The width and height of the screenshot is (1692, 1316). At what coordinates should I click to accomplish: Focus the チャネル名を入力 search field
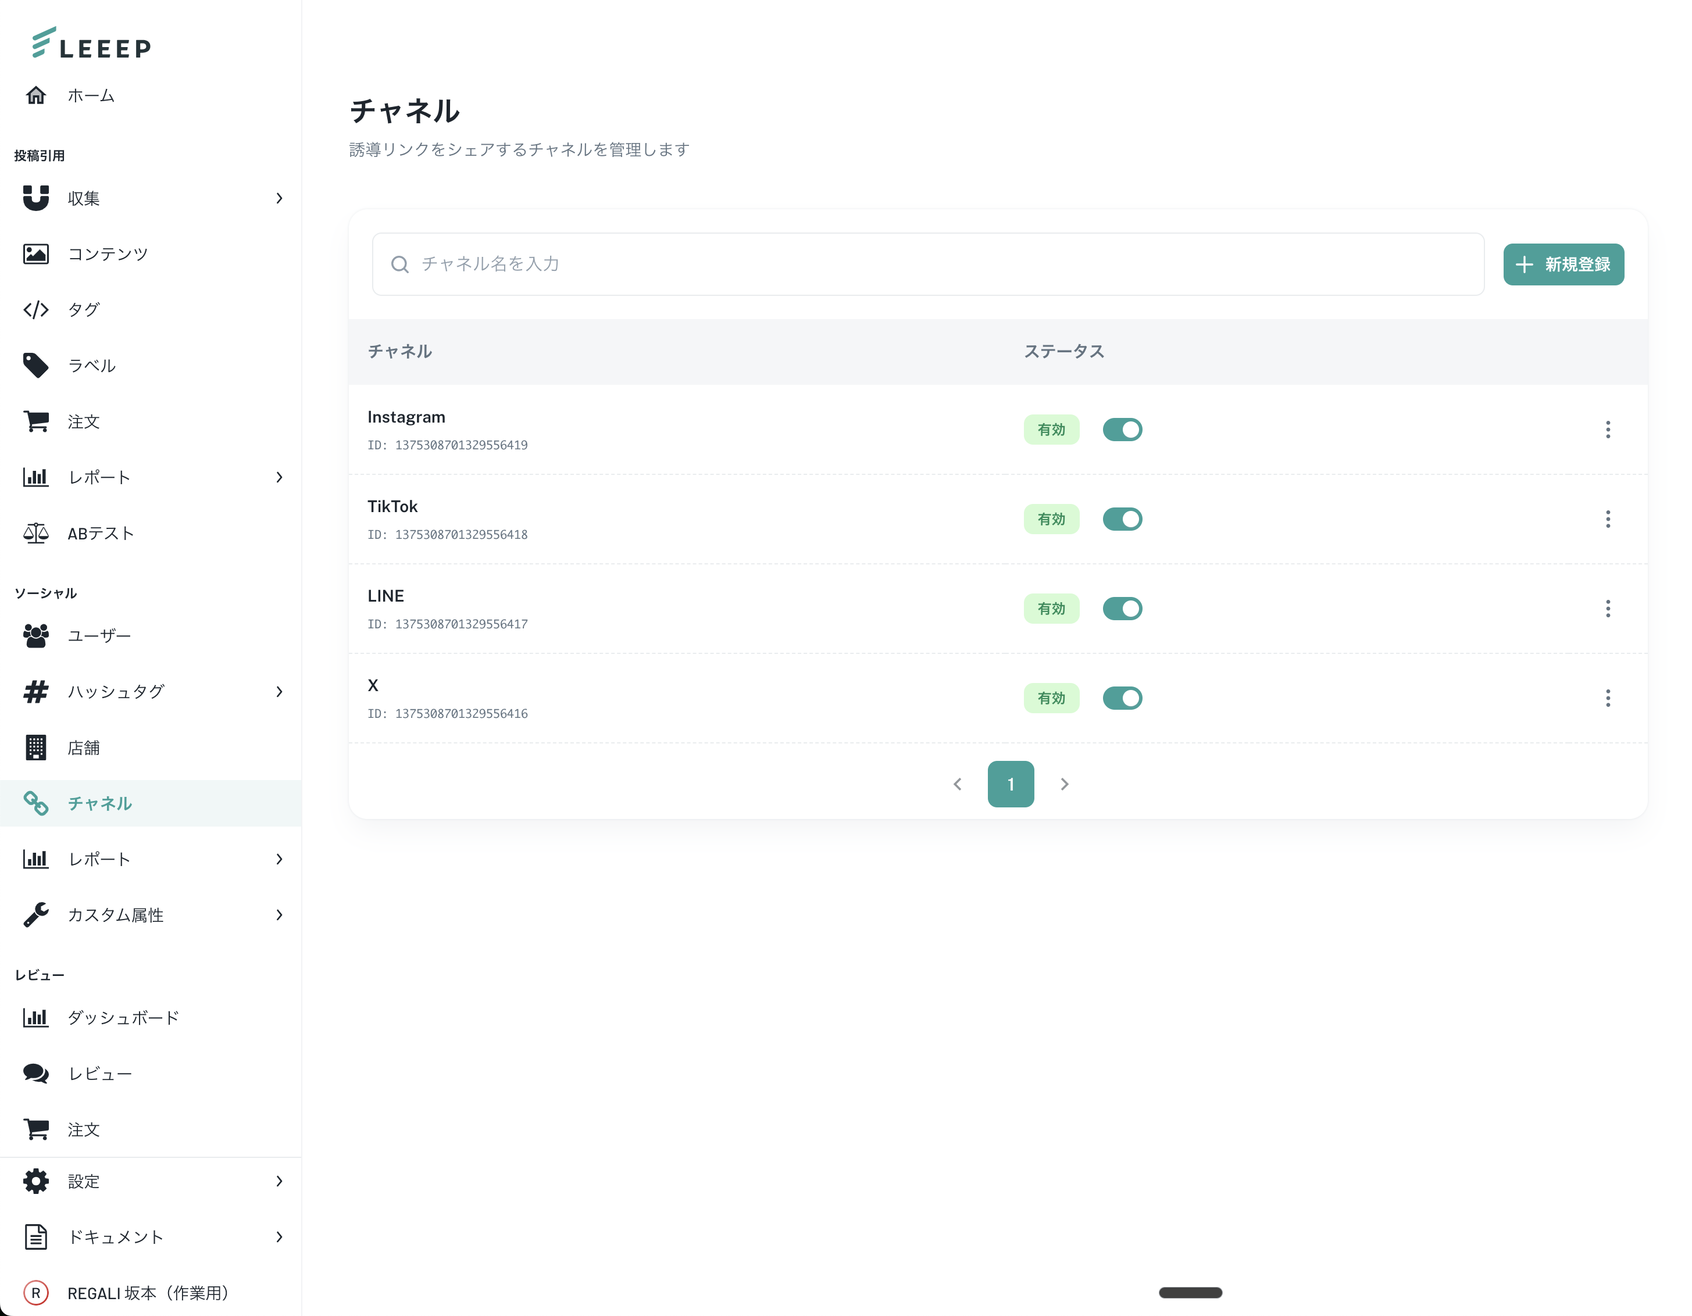click(927, 264)
